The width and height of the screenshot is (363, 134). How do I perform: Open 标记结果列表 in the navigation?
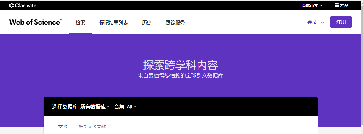click(x=114, y=23)
